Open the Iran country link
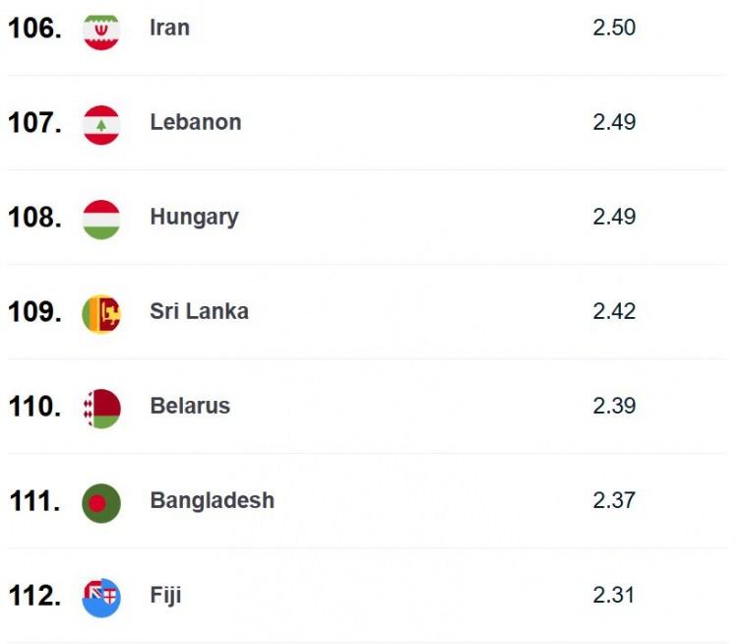 pyautogui.click(x=170, y=28)
